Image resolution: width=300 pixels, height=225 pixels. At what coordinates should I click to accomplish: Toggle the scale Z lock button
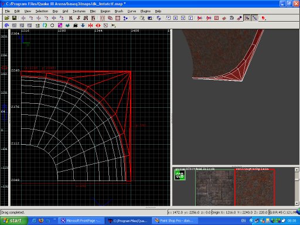(191, 18)
